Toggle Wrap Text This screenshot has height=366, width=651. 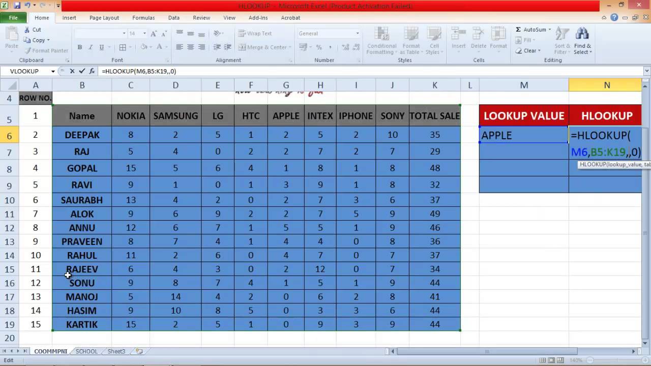pyautogui.click(x=255, y=34)
